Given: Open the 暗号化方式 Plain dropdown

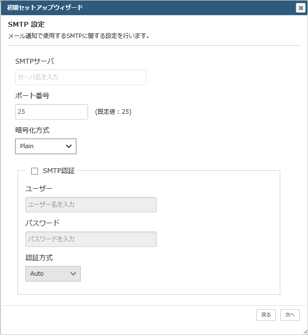Looking at the screenshot, I should tap(46, 146).
